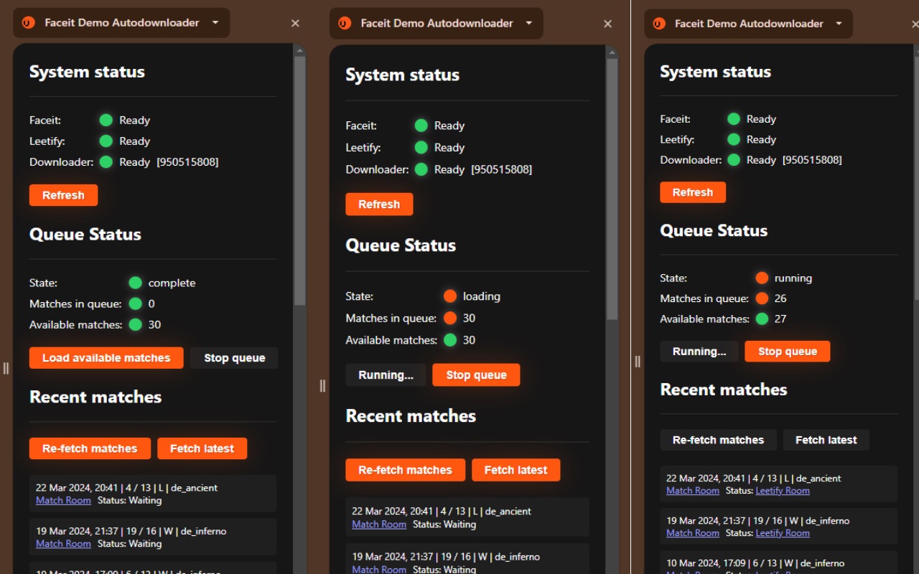Click Refresh button in right panel
Viewport: 919px width, 574px height.
tap(693, 192)
